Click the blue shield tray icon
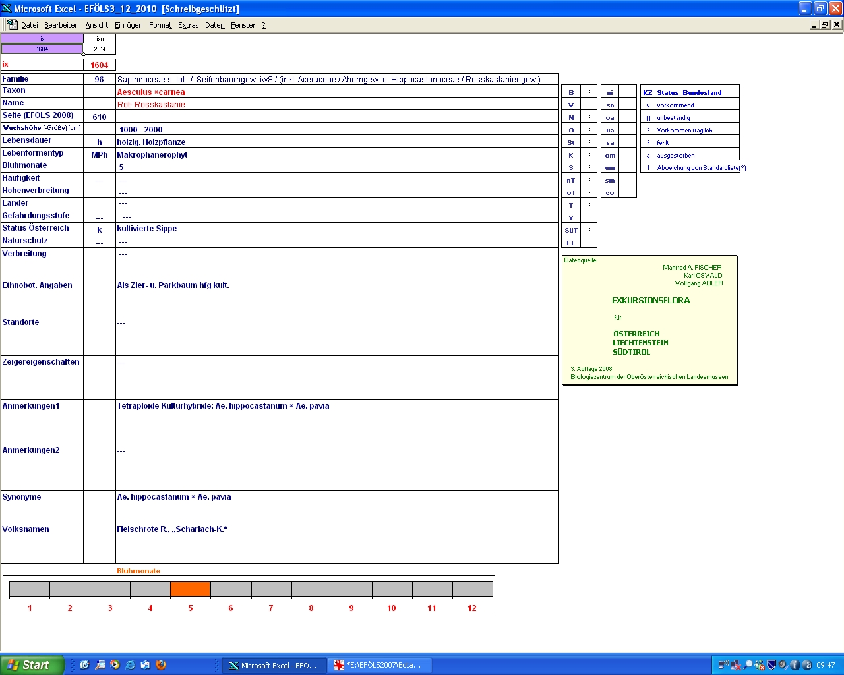The width and height of the screenshot is (844, 675). tap(771, 665)
